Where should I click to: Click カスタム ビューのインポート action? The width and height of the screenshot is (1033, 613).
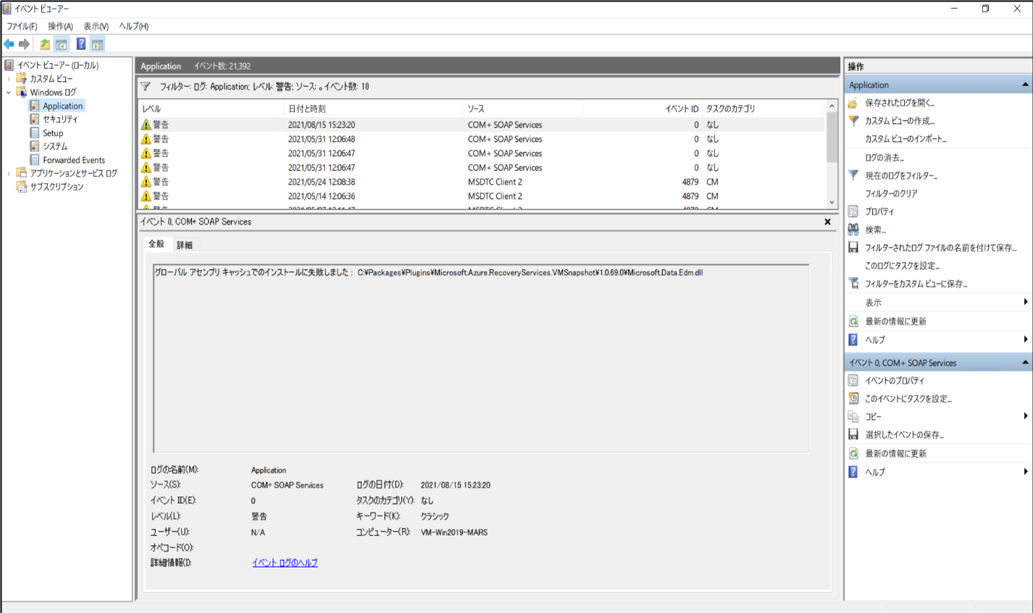pyautogui.click(x=906, y=139)
